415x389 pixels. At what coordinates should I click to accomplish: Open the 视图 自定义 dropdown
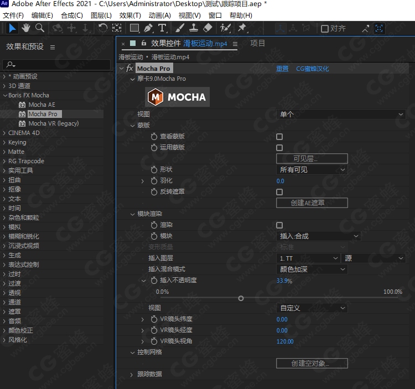coord(312,308)
